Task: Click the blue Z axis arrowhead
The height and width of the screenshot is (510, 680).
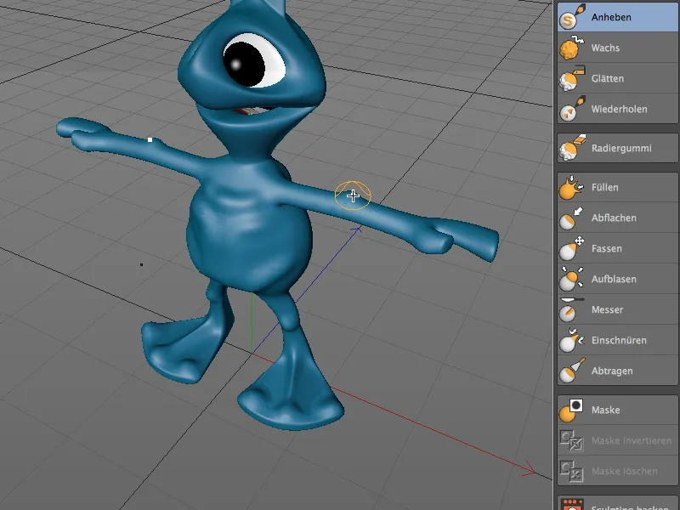Action: (x=357, y=230)
